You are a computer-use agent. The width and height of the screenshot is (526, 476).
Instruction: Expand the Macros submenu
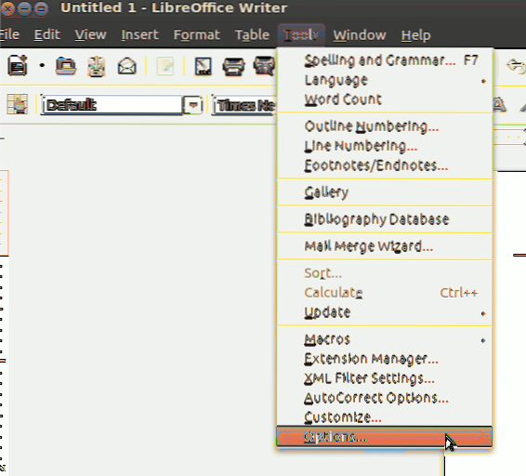[x=385, y=339]
